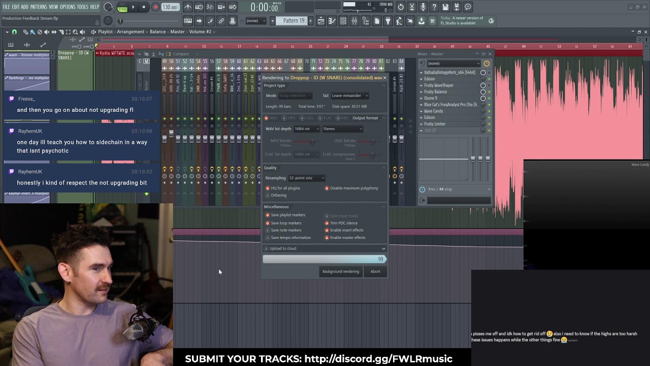Viewport: 650px width, 366px height.
Task: Open the WAV bit depth '16Bit int' dropdown
Action: (307, 129)
